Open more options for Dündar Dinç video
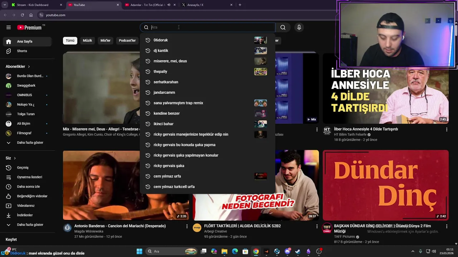The height and width of the screenshot is (257, 458). (447, 226)
